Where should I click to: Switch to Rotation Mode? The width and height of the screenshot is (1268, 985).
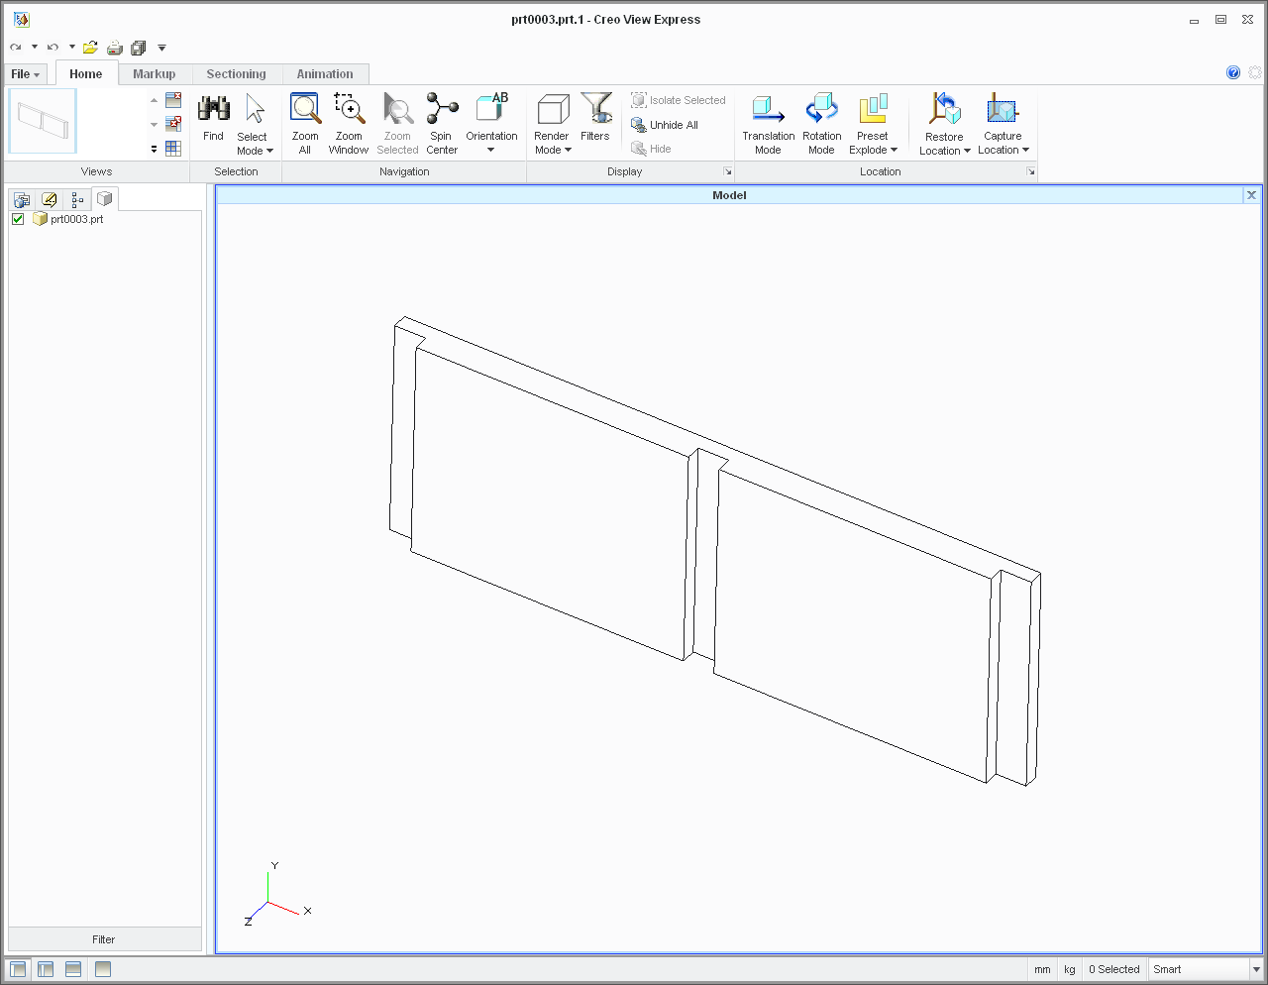821,124
